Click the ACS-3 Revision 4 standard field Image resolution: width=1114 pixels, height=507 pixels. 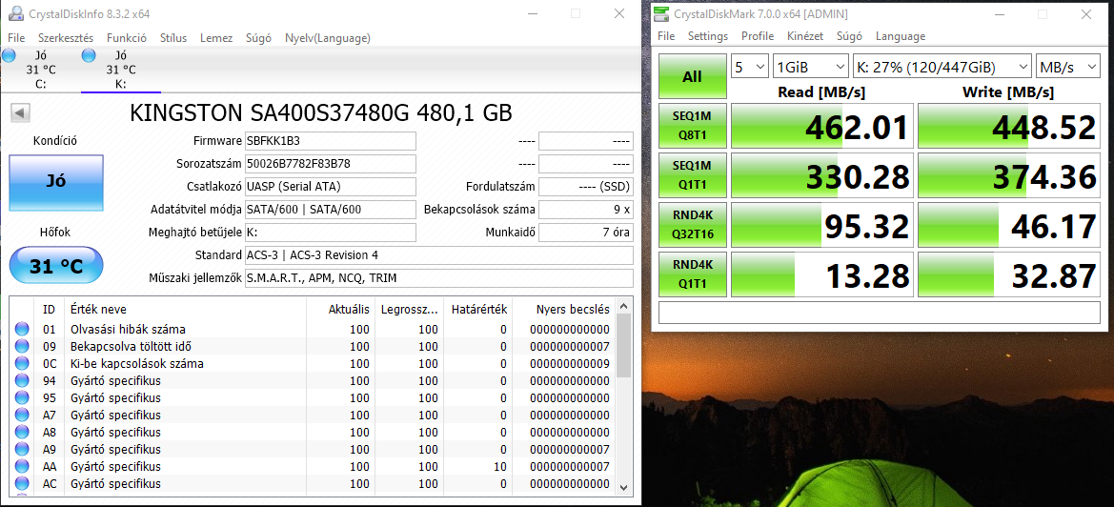coord(439,254)
